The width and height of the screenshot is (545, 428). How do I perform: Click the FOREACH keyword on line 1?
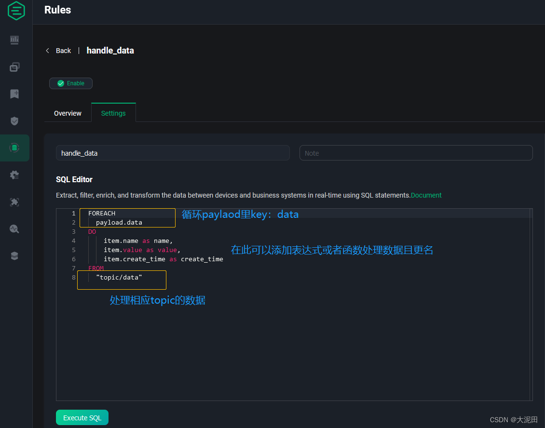point(102,214)
